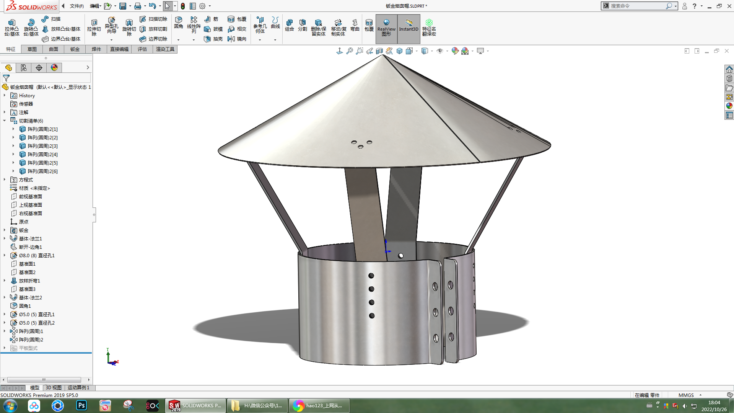Toggle the rebuild traffic light icon

coord(183,6)
